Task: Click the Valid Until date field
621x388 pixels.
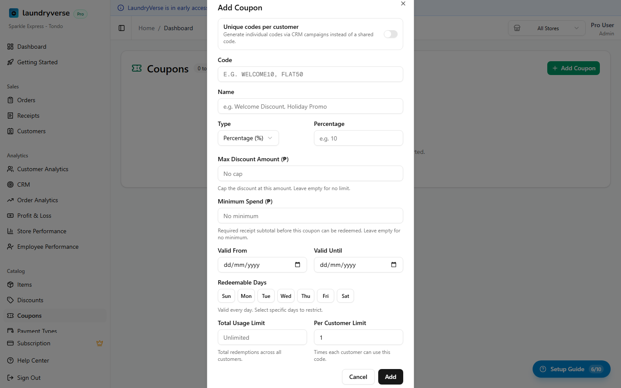Action: tap(358, 265)
